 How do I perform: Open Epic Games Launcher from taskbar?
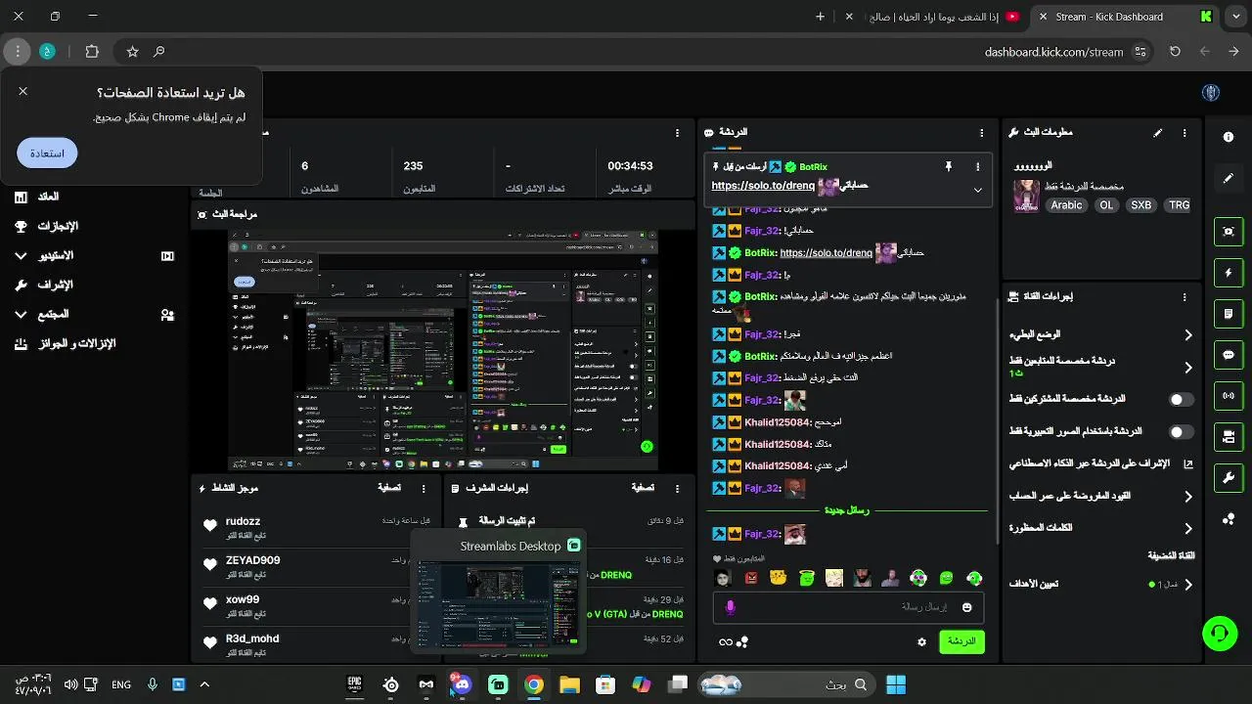[355, 684]
